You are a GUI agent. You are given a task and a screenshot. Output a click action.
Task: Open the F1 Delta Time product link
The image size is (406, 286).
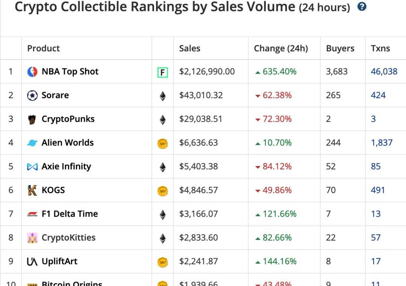(x=70, y=214)
